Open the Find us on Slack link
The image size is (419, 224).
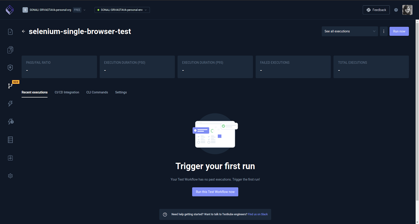coord(258,214)
